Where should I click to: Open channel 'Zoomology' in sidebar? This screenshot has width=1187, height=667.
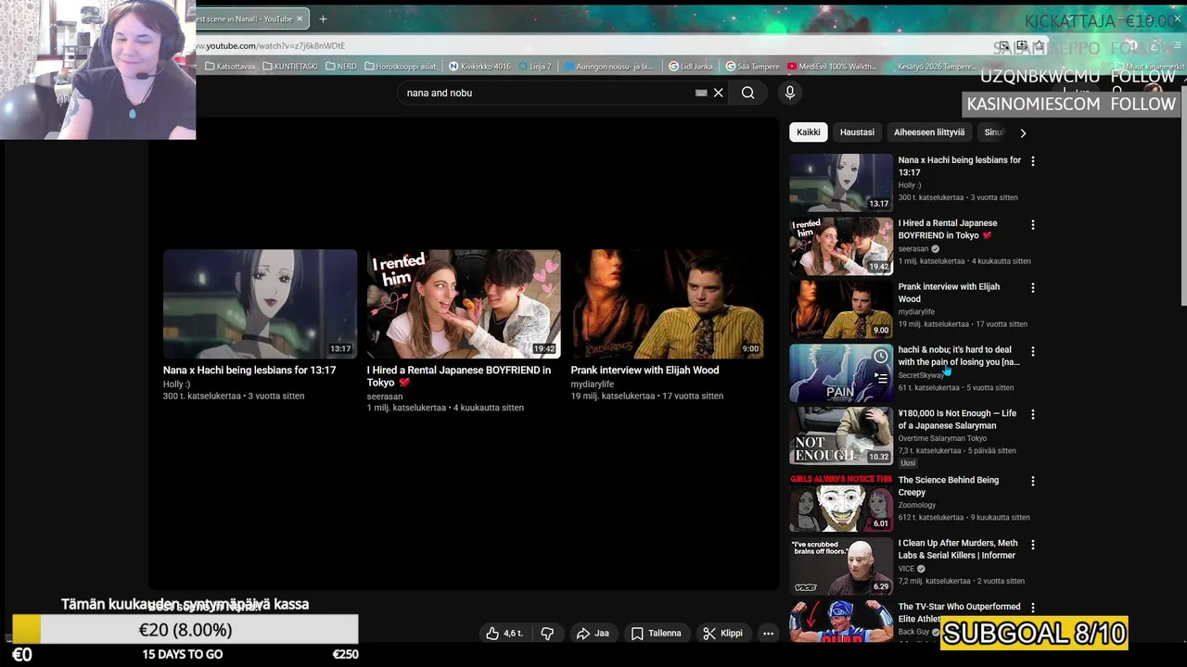tap(917, 505)
